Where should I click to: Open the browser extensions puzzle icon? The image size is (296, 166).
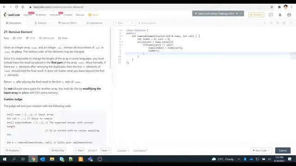[x=279, y=7]
